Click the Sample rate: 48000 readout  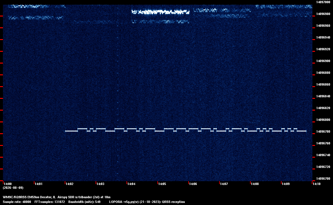click(x=17, y=202)
